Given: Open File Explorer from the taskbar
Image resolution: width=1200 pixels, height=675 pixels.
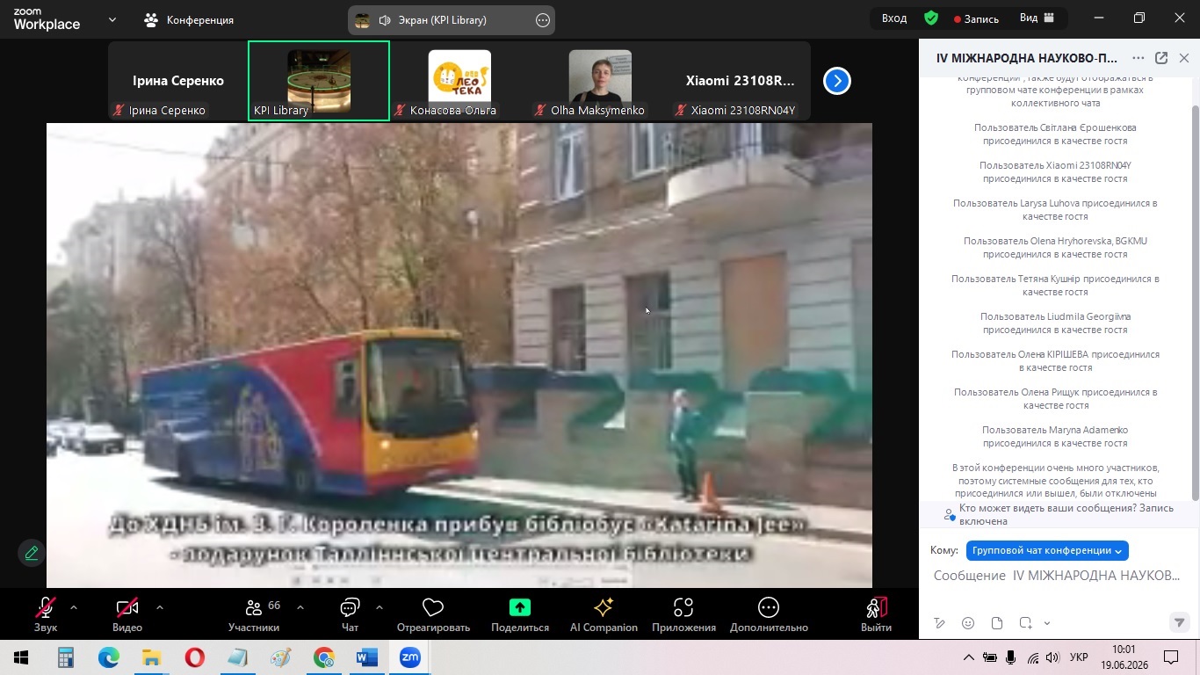Looking at the screenshot, I should (152, 657).
